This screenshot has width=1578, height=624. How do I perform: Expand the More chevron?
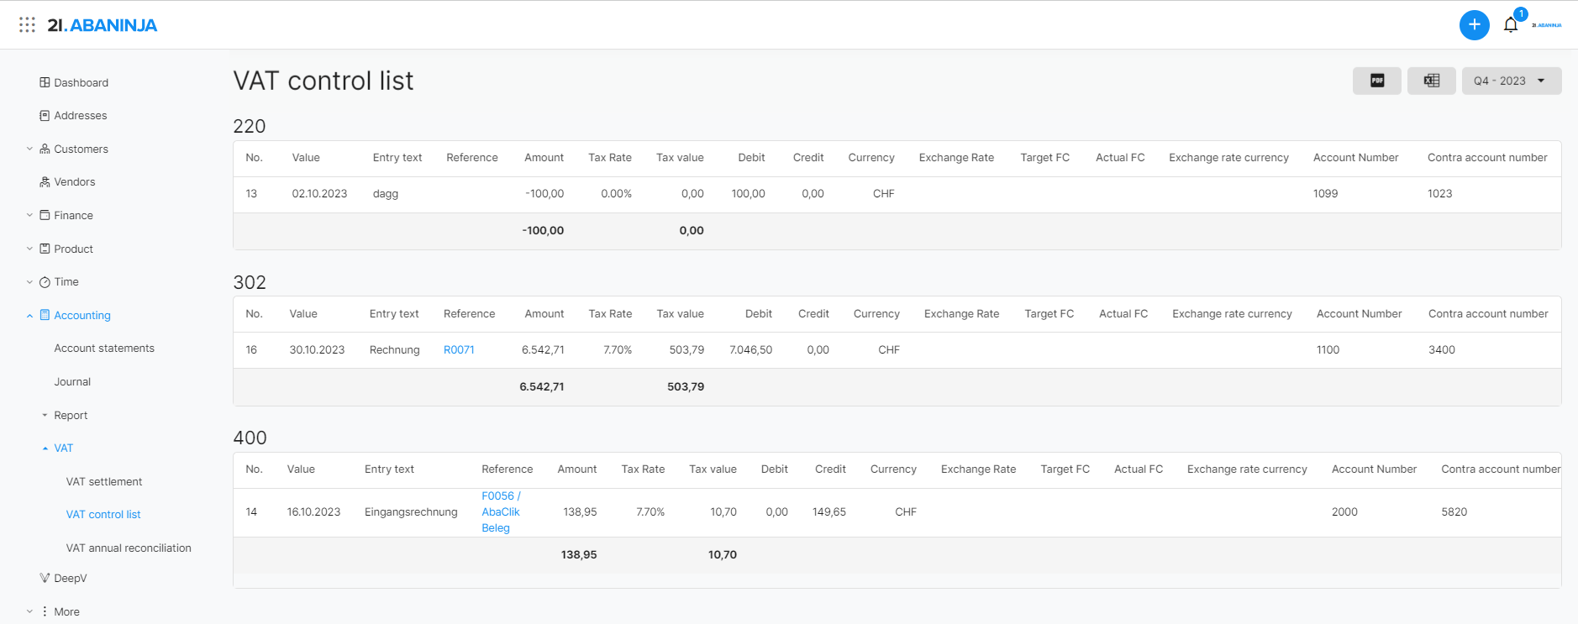(x=29, y=611)
